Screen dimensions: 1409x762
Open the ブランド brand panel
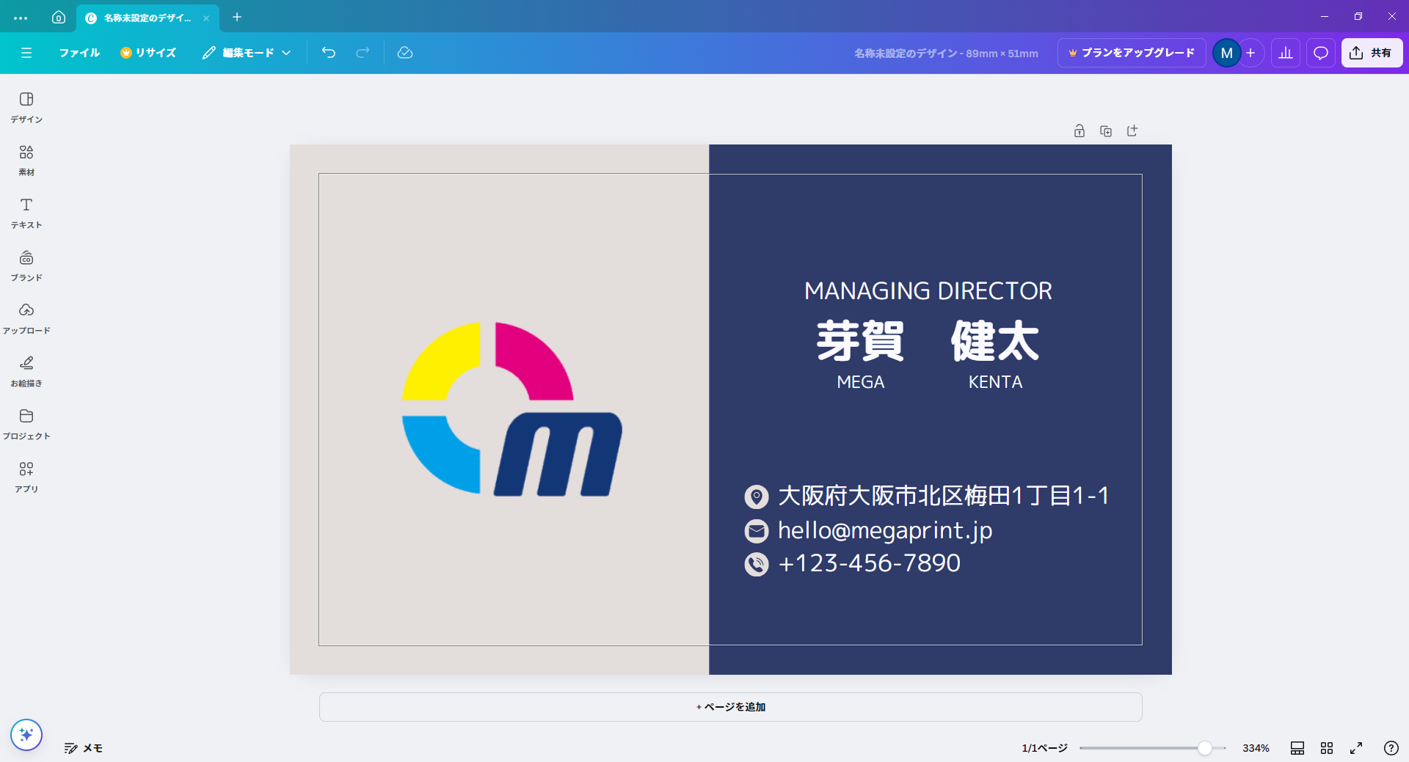[x=26, y=265]
